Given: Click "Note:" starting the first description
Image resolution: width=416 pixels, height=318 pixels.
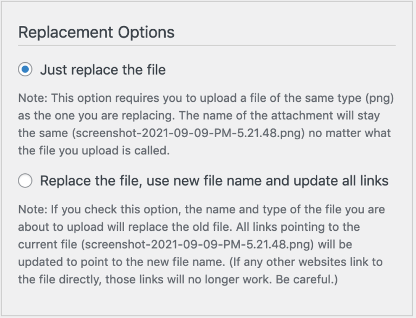Looking at the screenshot, I should click(30, 99).
